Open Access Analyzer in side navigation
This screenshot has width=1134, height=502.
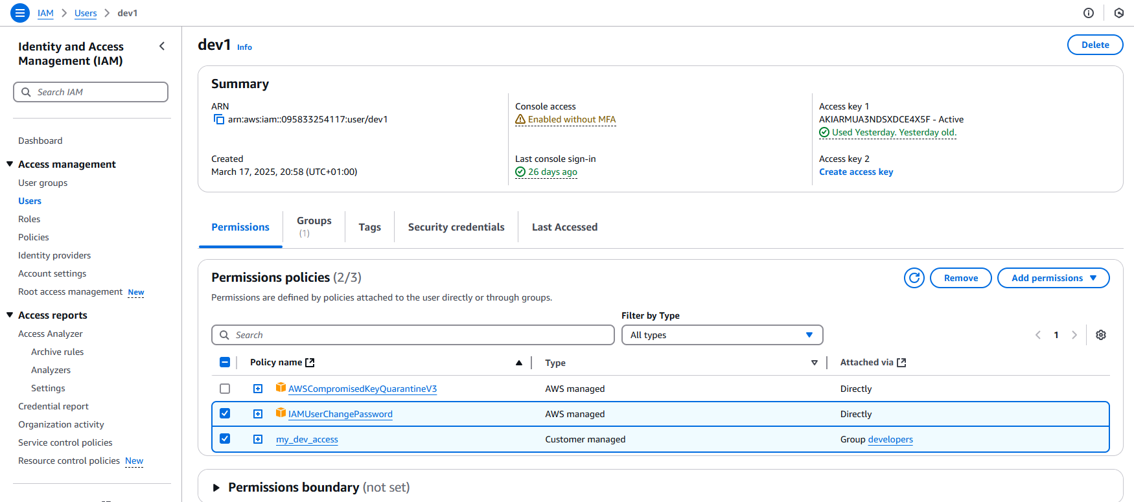(51, 334)
